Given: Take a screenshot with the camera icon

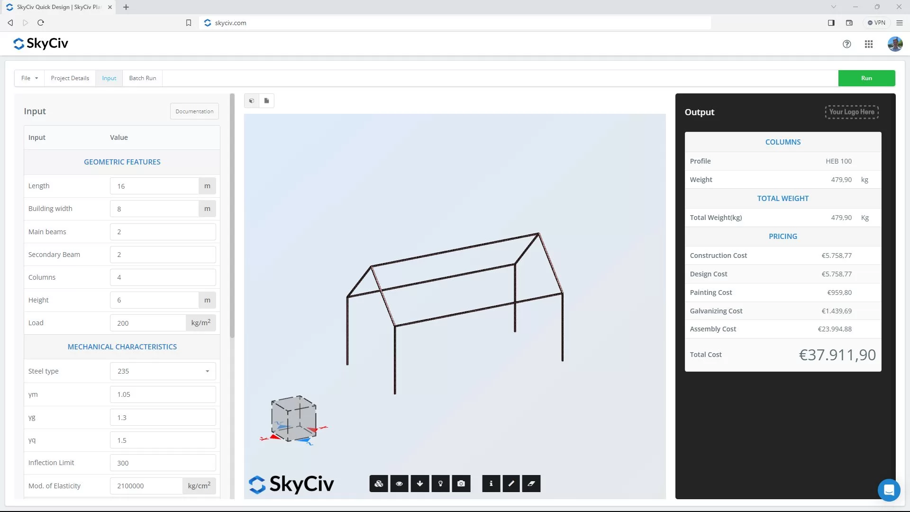Looking at the screenshot, I should coord(461,484).
